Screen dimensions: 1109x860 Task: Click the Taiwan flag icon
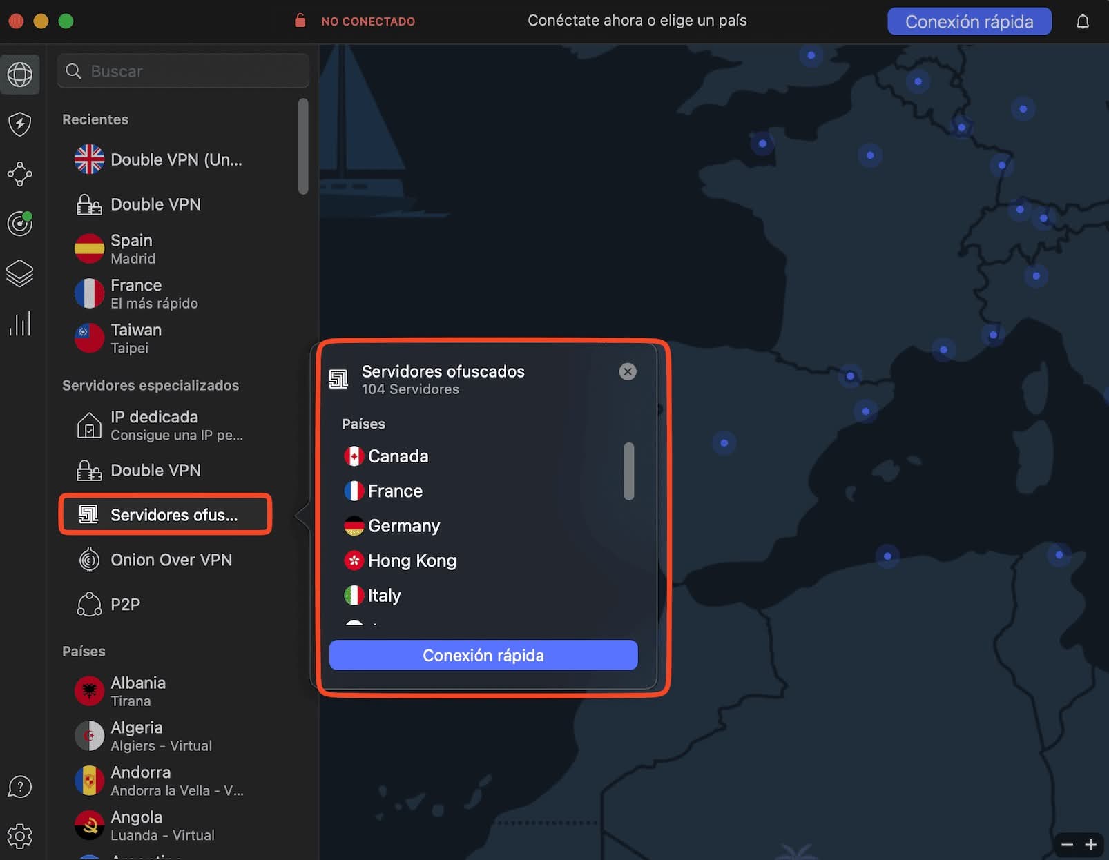90,338
